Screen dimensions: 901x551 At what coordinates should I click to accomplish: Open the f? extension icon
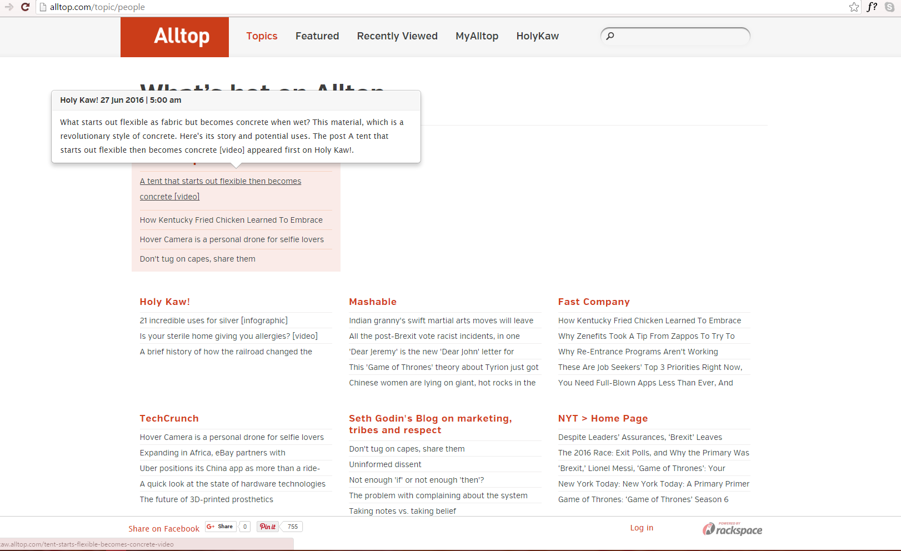(872, 7)
